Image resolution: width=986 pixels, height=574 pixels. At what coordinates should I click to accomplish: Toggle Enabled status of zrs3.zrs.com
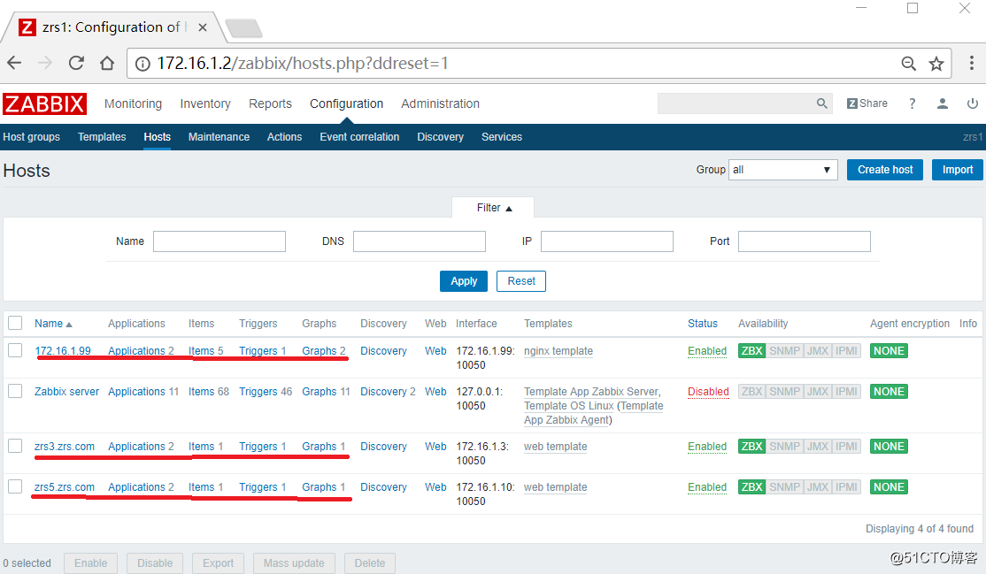707,447
